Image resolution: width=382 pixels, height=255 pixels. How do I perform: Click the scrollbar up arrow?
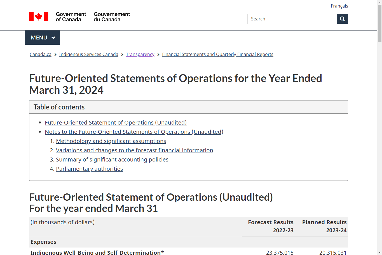click(380, 2)
